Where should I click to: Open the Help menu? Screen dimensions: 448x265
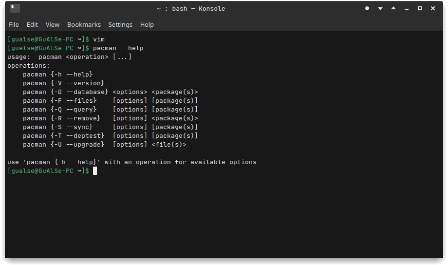(147, 24)
